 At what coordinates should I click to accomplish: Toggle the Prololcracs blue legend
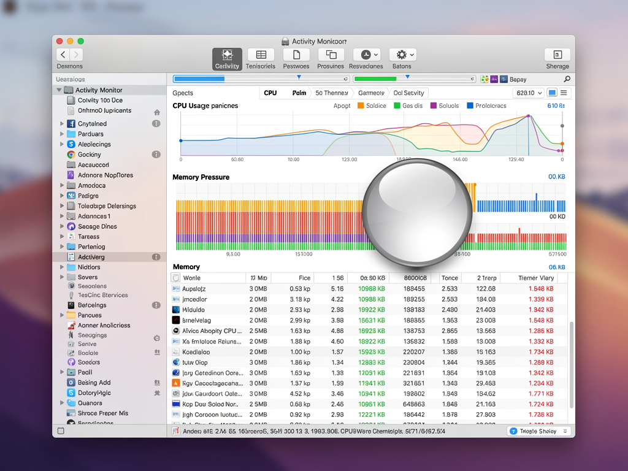[x=470, y=105]
